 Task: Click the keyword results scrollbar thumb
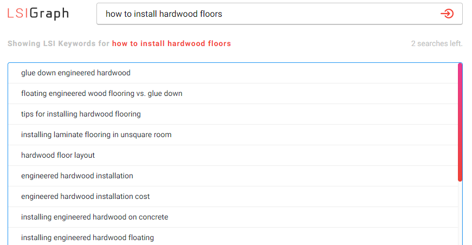(x=460, y=122)
